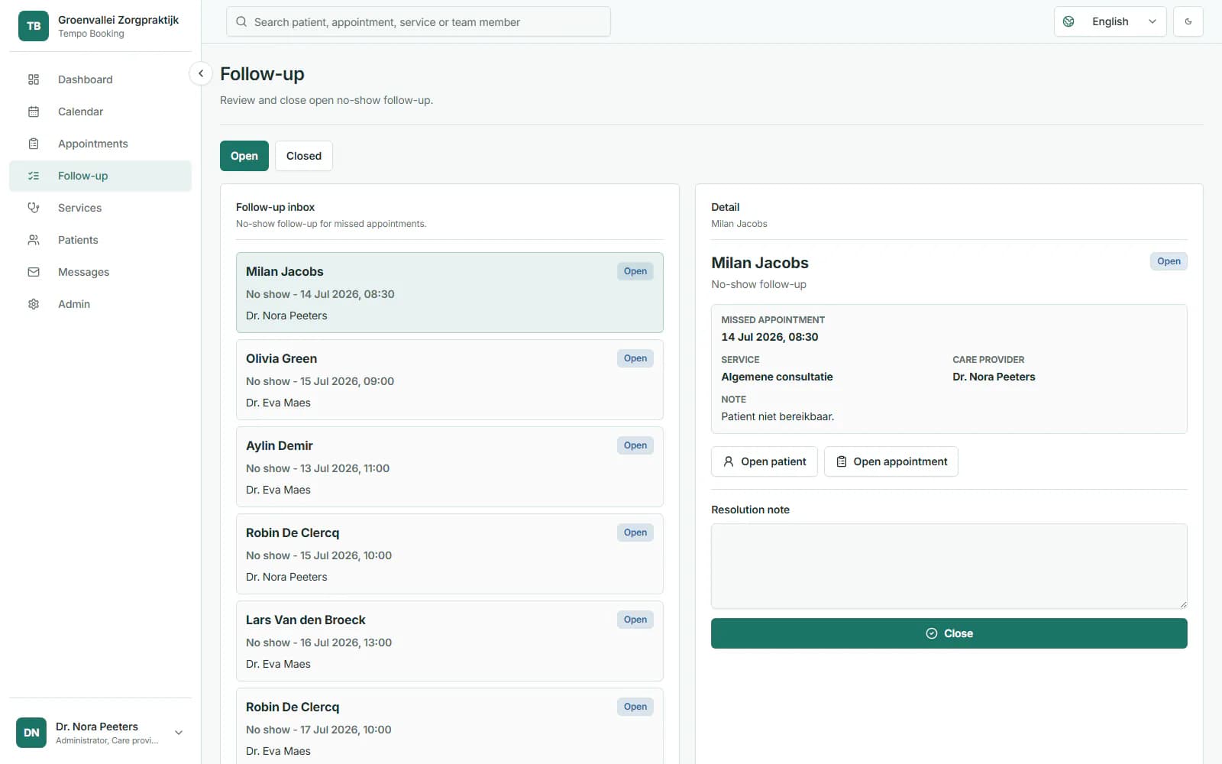Collapse the sidebar with chevron button
This screenshot has height=764, width=1222.
pyautogui.click(x=200, y=73)
